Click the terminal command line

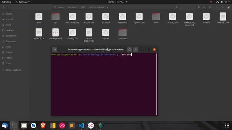tap(92, 55)
